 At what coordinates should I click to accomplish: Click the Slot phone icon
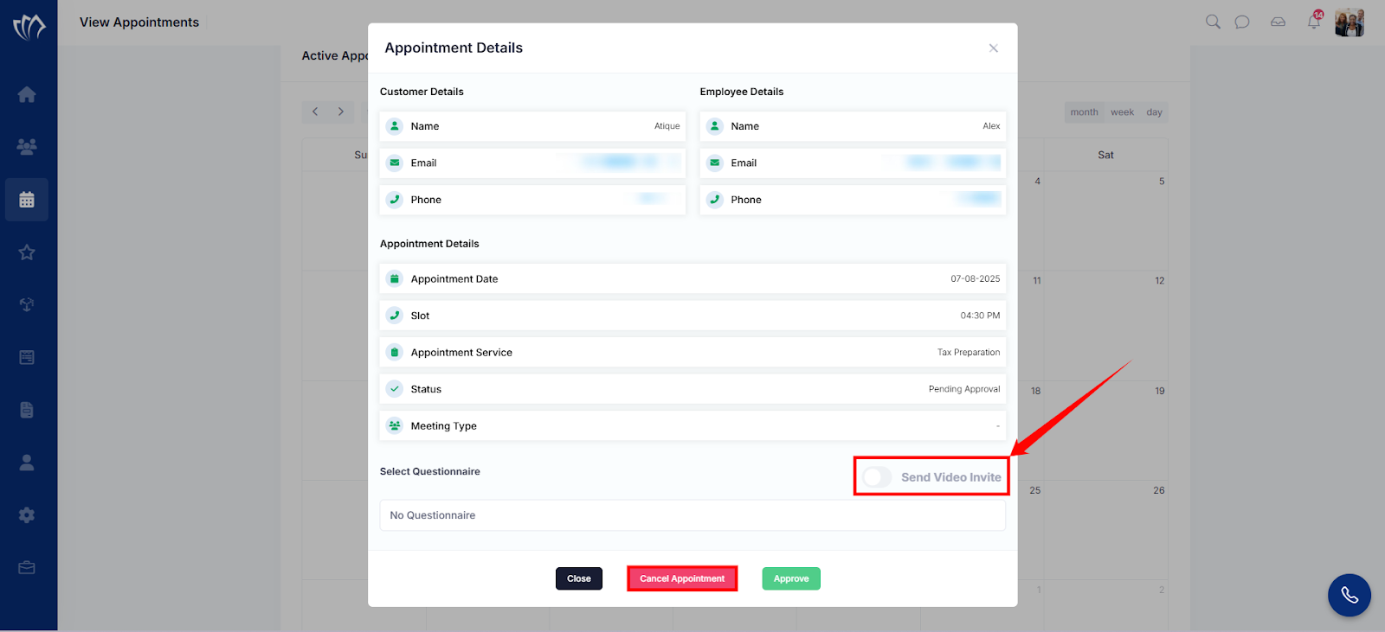click(x=395, y=316)
